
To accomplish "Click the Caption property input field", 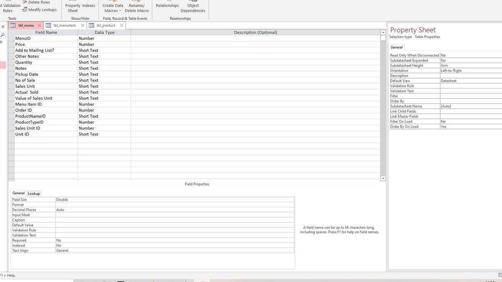I will [174, 220].
